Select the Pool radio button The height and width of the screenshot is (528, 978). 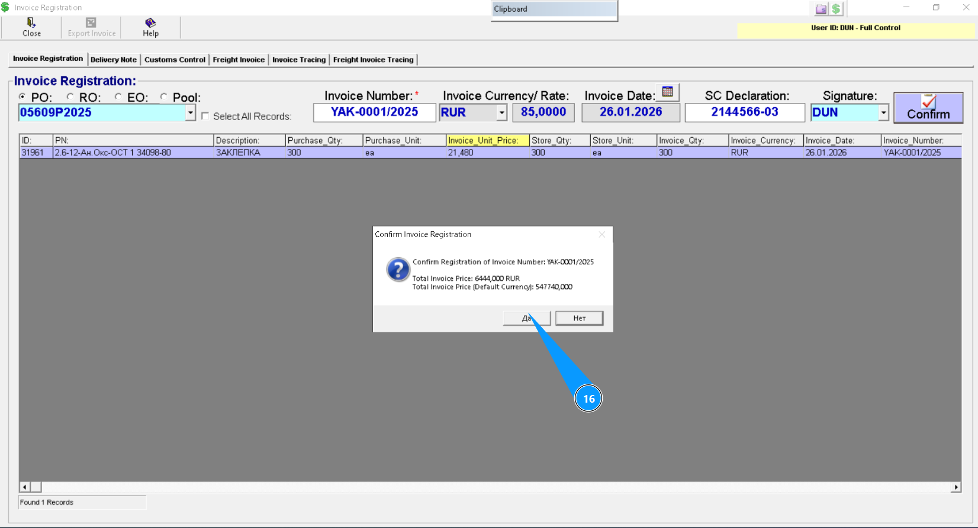[x=163, y=96]
